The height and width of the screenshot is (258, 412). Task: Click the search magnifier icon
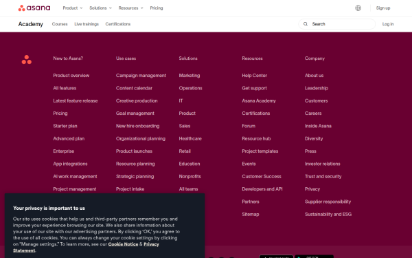coord(306,24)
